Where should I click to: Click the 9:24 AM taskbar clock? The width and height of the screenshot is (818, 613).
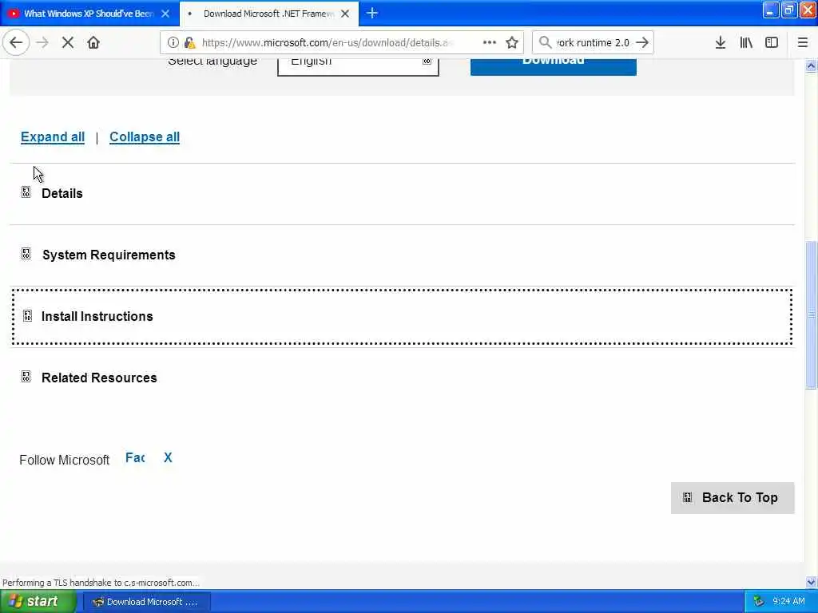[788, 602]
